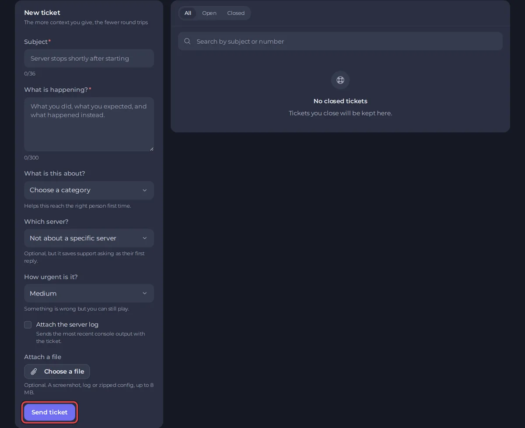Click the Search by subject or number field
The width and height of the screenshot is (525, 428).
(340, 41)
